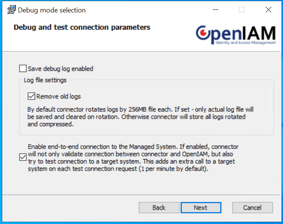
Task: Click the installer icon in the title bar
Action: tap(11, 10)
